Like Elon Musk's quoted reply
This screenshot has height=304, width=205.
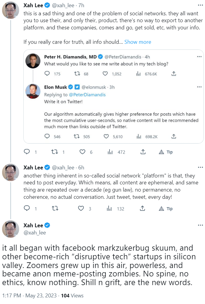(x=106, y=136)
